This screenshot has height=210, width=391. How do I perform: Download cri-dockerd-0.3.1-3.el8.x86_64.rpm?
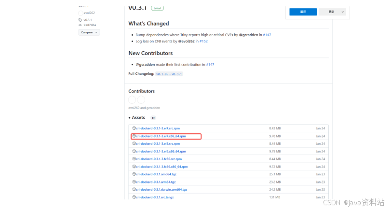pos(161,151)
